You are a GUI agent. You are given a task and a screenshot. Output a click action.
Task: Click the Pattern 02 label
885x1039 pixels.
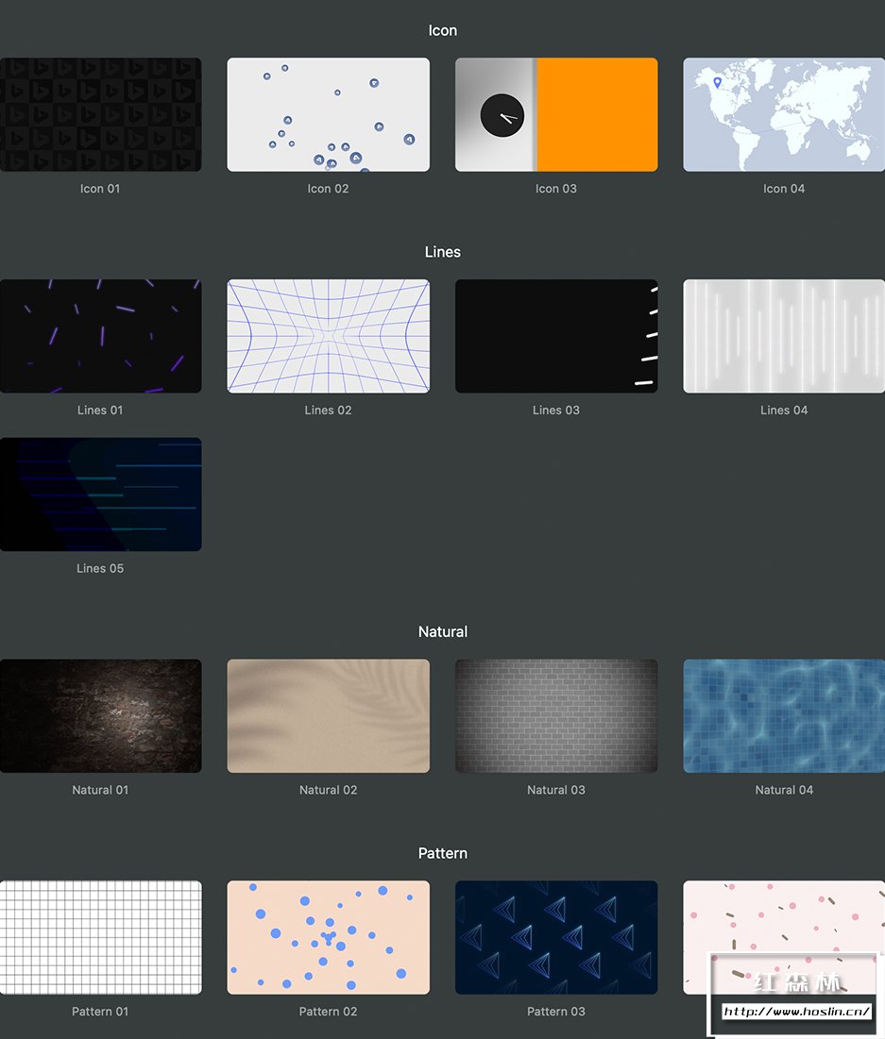click(328, 1012)
